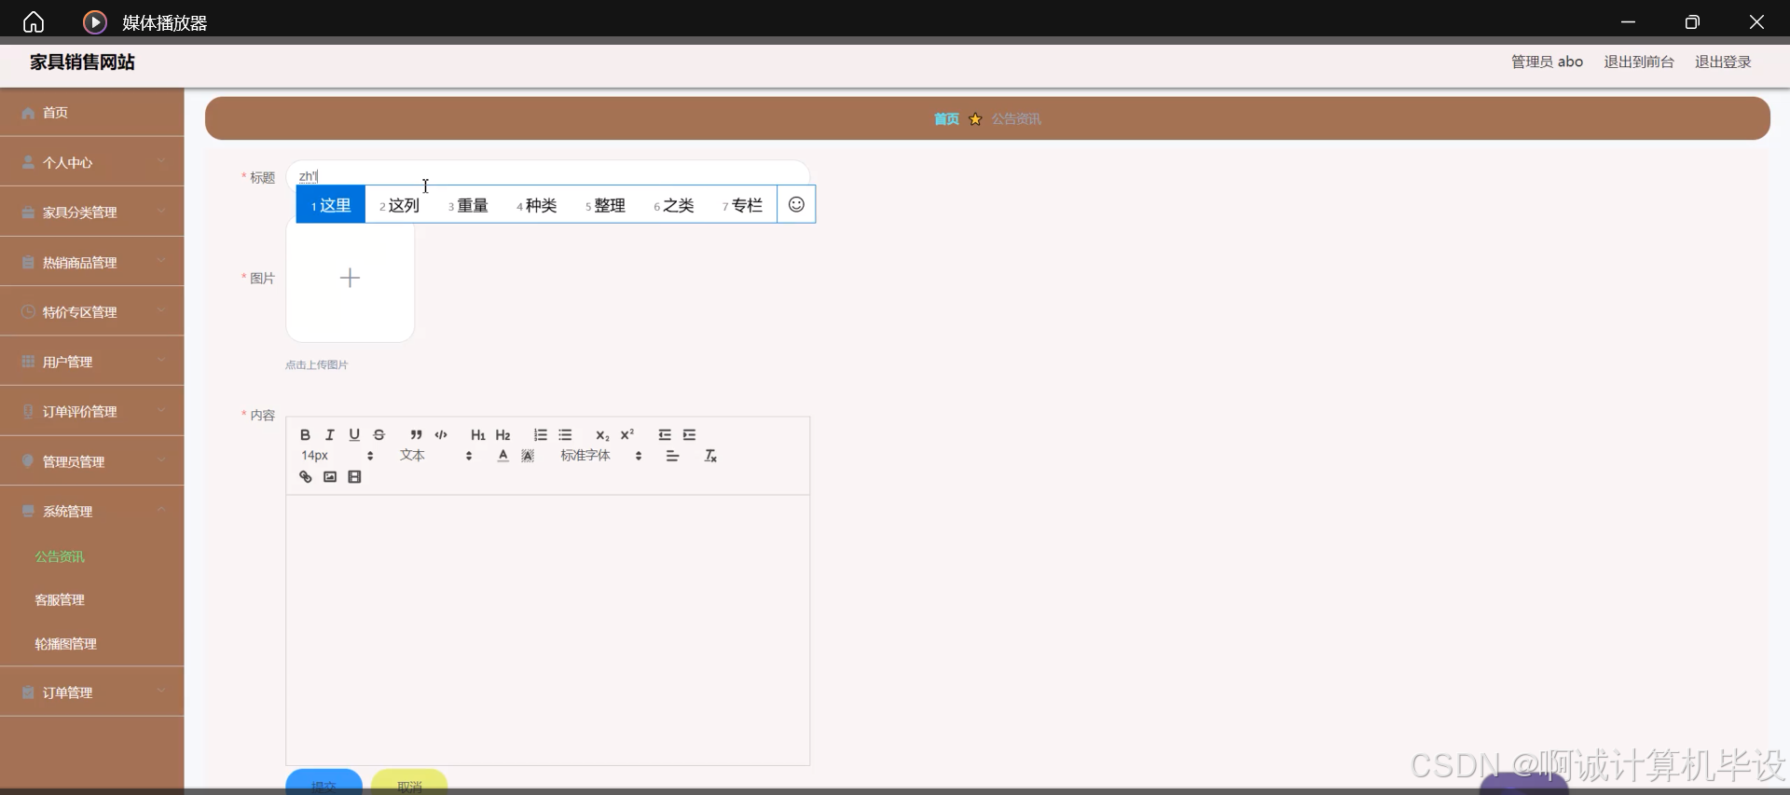1790x795 pixels.
Task: Click the plus box to upload image
Action: click(350, 278)
